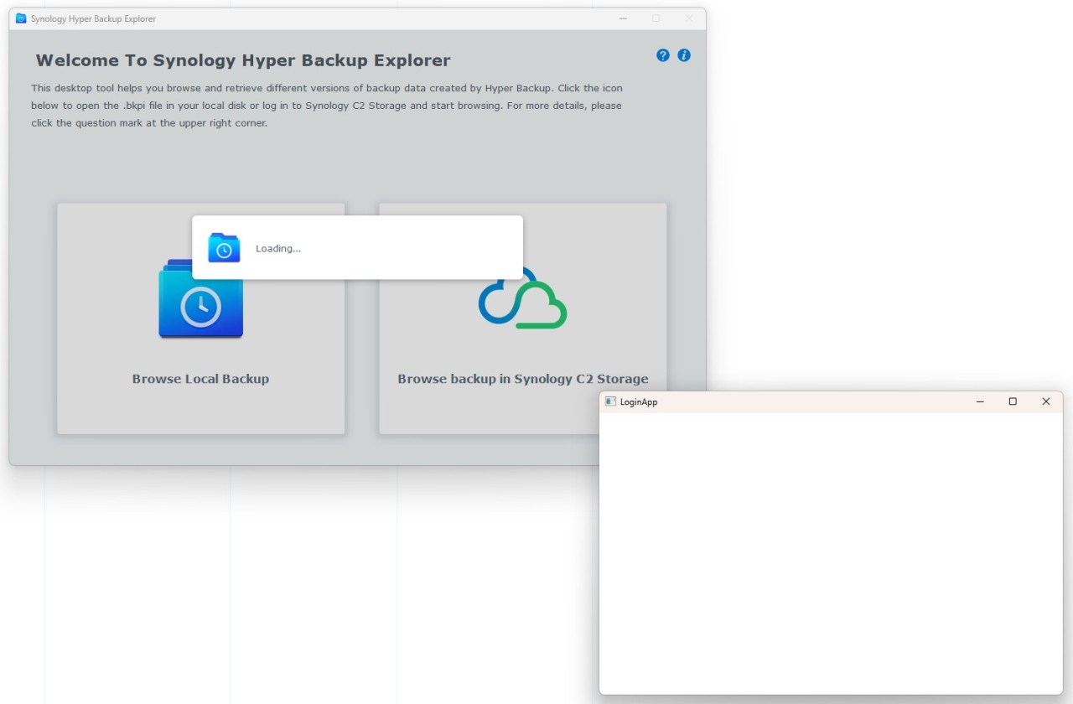Maximize the LoginApp window
The height and width of the screenshot is (704, 1073).
(1013, 402)
